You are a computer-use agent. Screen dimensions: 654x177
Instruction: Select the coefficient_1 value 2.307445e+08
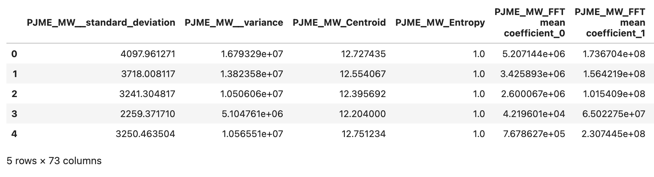(x=614, y=134)
